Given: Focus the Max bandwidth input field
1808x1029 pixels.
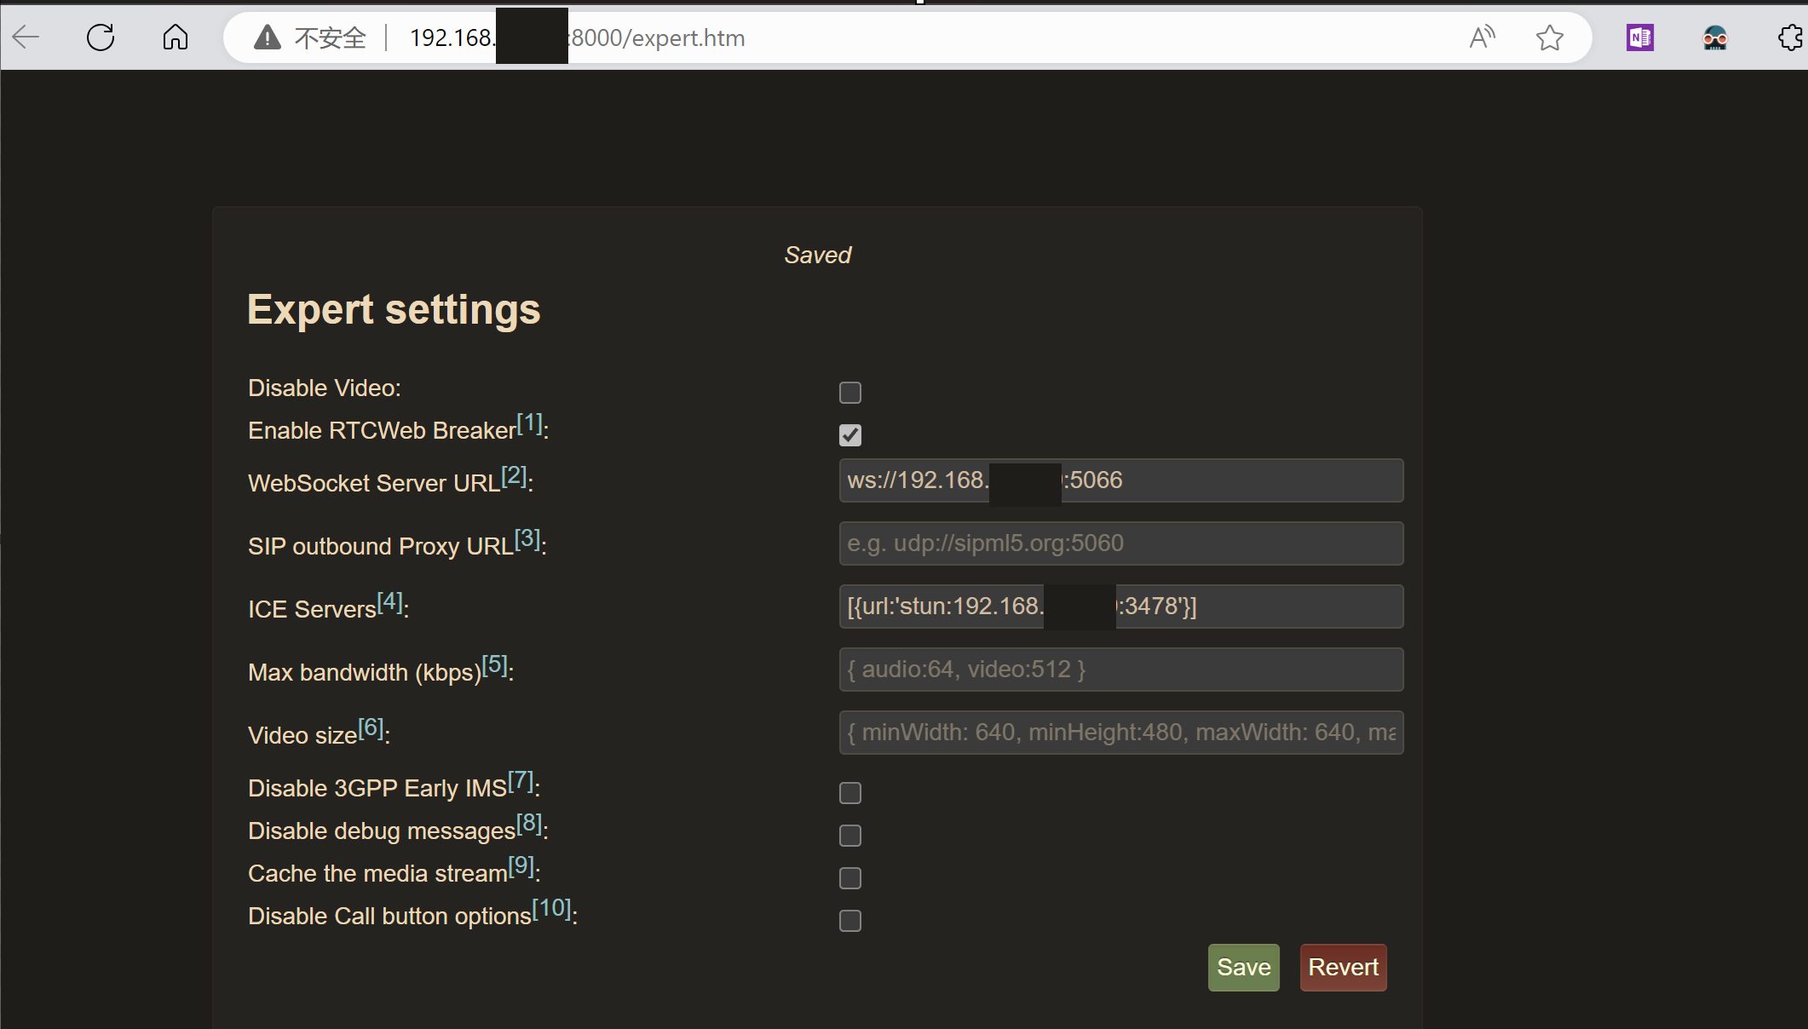Looking at the screenshot, I should [x=1120, y=670].
